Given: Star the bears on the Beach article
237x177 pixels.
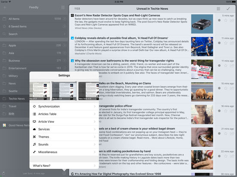Looking at the screenshot, I should pos(225,88).
